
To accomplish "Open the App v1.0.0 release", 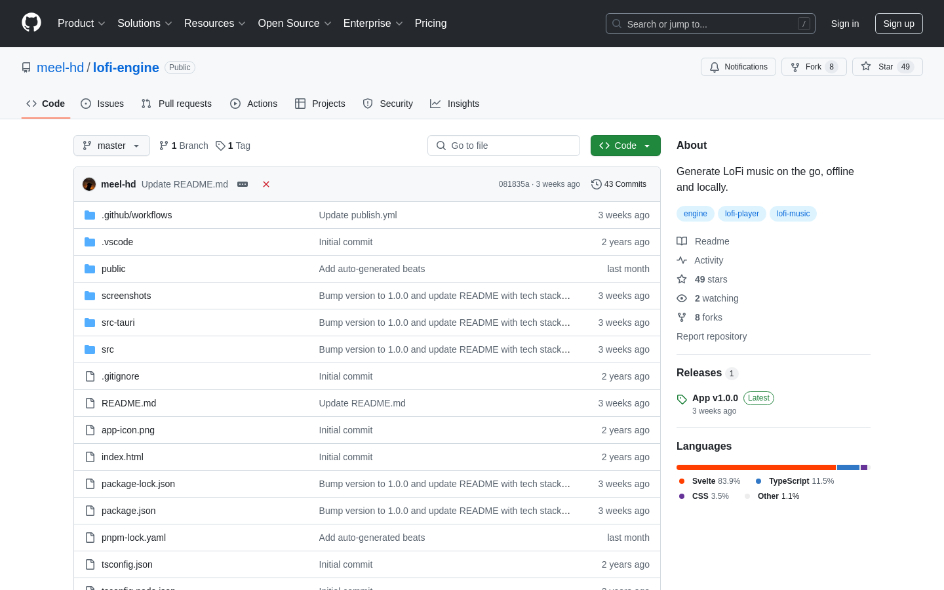I will click(715, 398).
